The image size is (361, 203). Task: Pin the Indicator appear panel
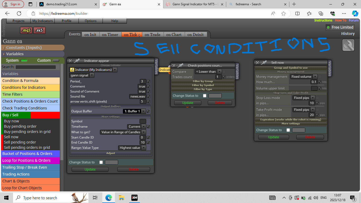(77, 61)
